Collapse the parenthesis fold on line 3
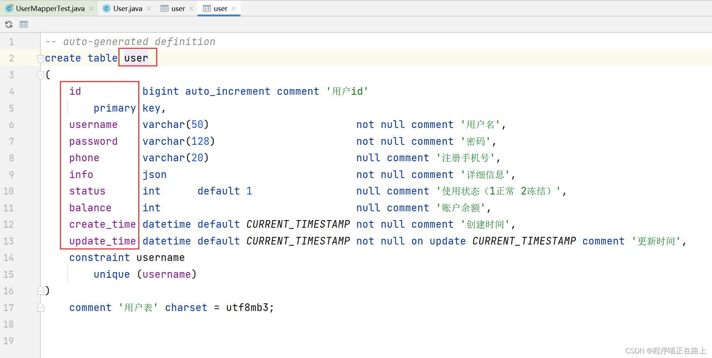Image resolution: width=712 pixels, height=358 pixels. 40,75
